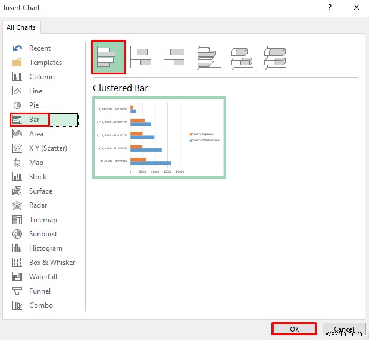Click the X Y Scatter chart icon
Screen dimensions: 369x340
tap(17, 148)
